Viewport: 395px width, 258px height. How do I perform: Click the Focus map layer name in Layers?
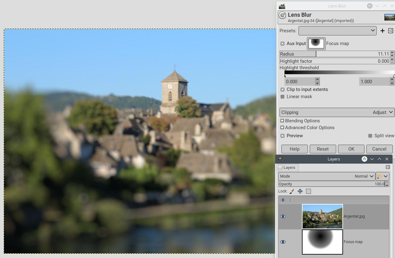click(x=353, y=242)
